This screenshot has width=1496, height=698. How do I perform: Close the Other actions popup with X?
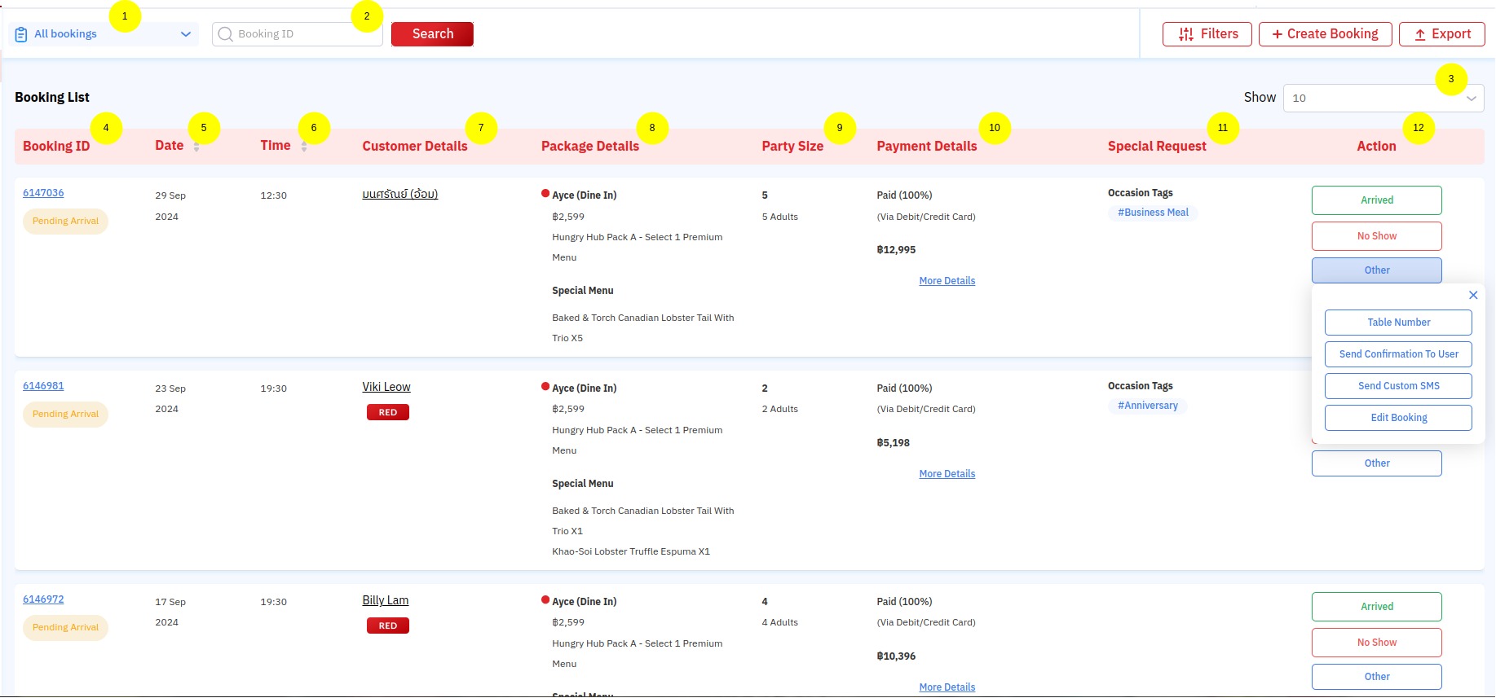1472,295
